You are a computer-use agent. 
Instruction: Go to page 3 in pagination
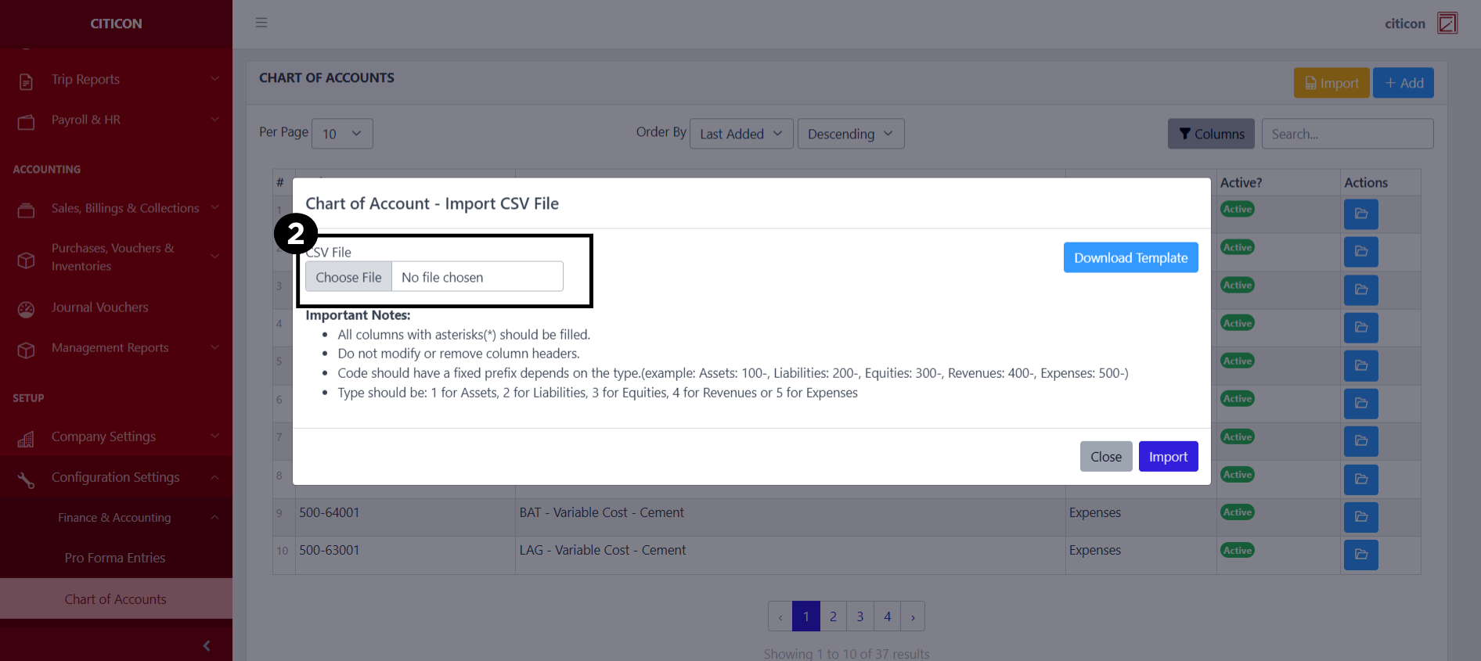859,616
